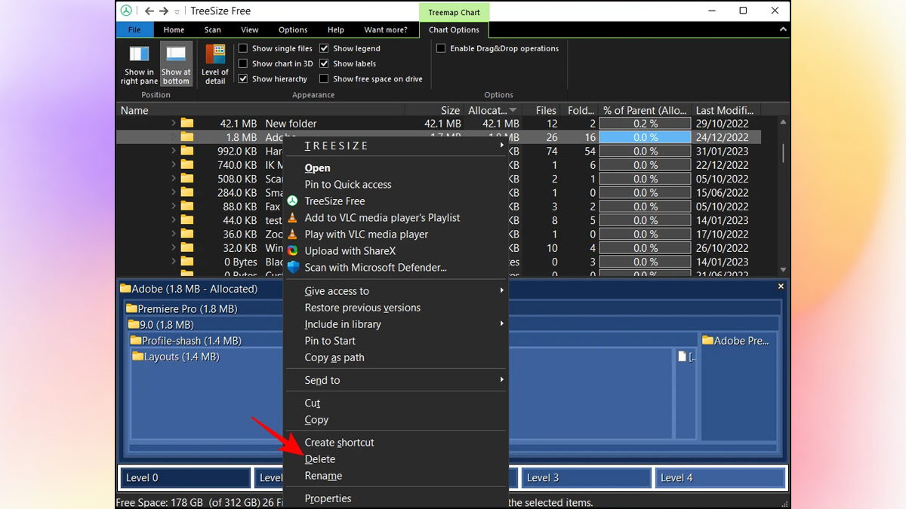Open the Scan ribbon tab
This screenshot has height=509, width=906.
213,30
